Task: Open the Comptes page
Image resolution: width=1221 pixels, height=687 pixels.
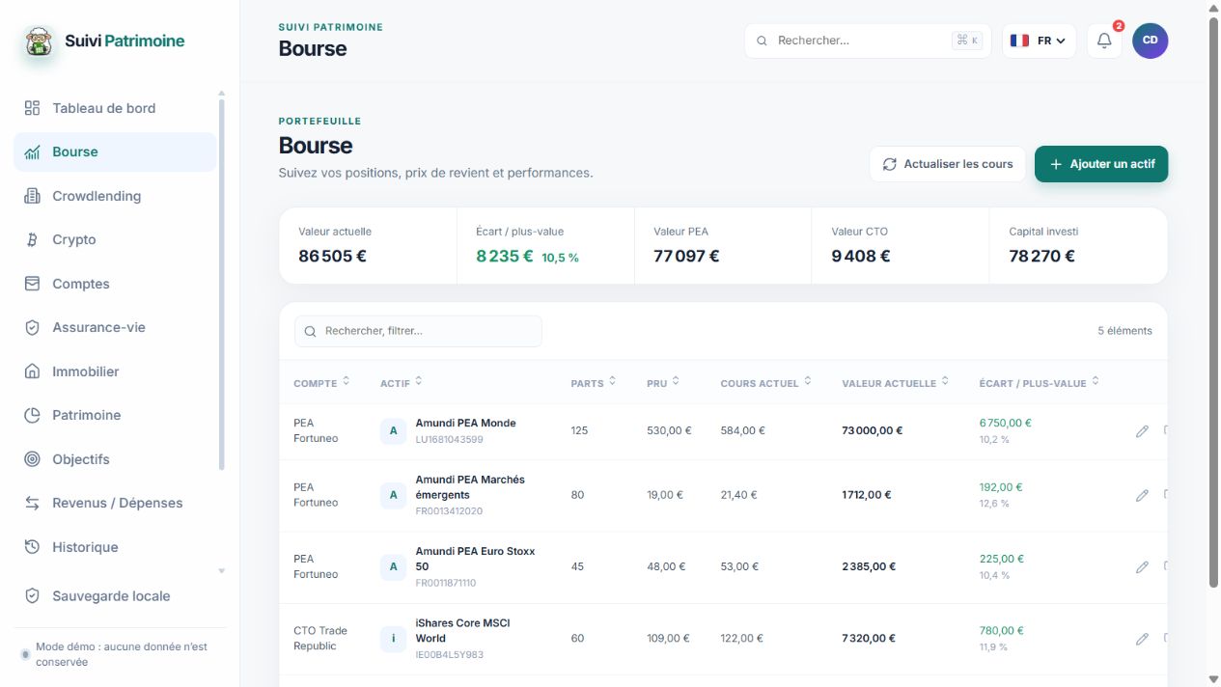Action: 115,284
